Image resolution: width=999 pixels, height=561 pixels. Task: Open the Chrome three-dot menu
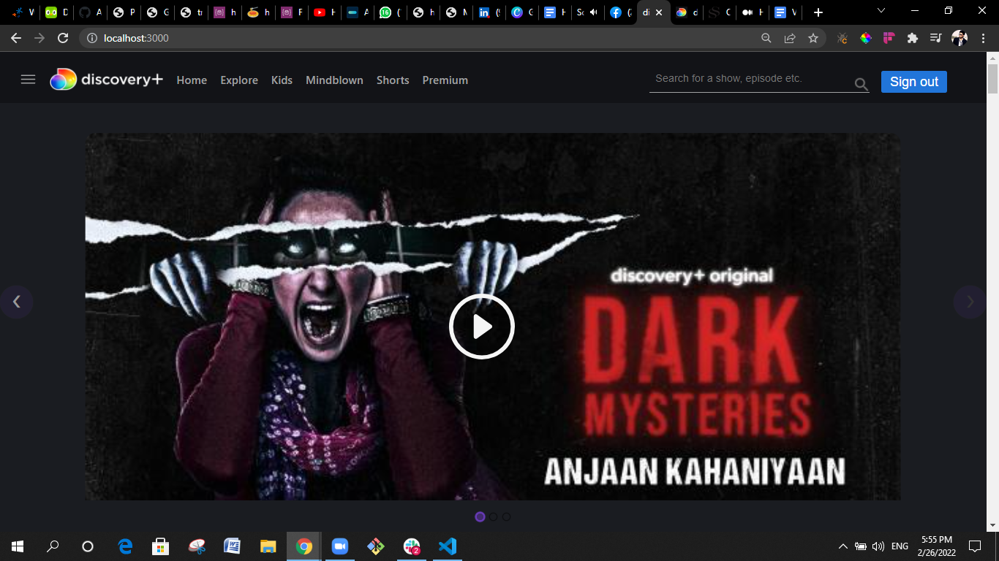point(983,38)
